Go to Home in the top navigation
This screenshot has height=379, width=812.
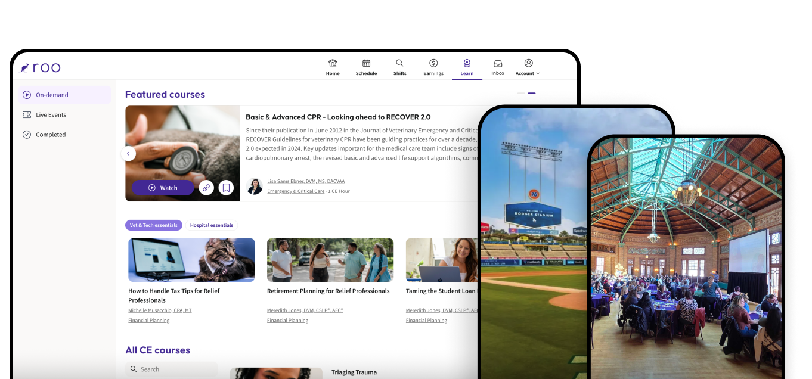(333, 67)
